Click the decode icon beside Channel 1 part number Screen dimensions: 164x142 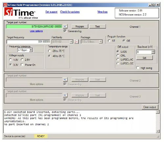(65, 26)
